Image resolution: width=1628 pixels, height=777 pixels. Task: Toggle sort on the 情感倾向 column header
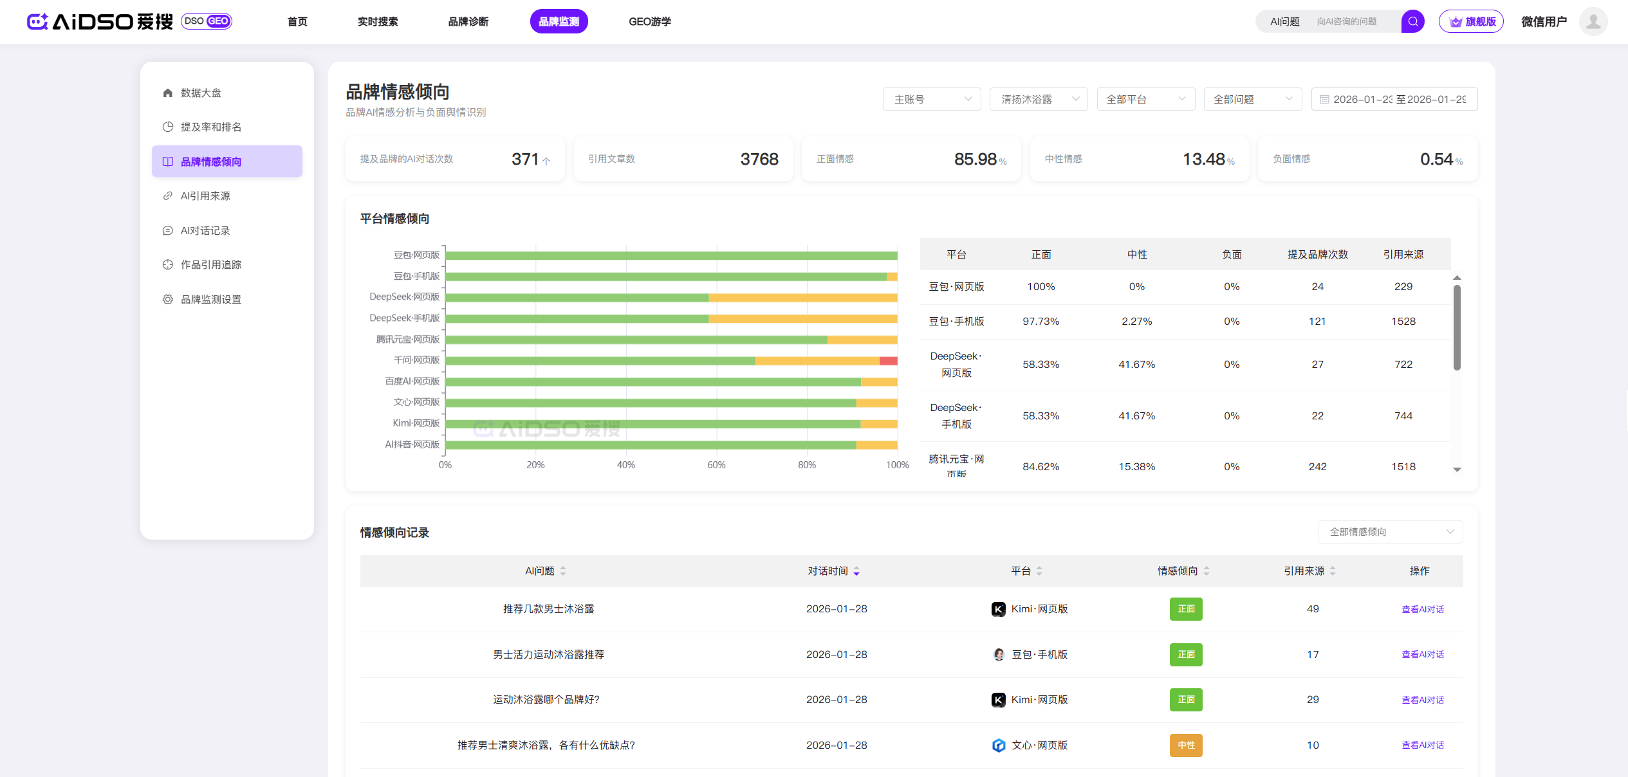click(x=1183, y=571)
